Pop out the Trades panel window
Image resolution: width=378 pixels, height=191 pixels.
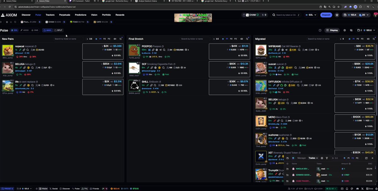pyautogui.click(x=367, y=158)
